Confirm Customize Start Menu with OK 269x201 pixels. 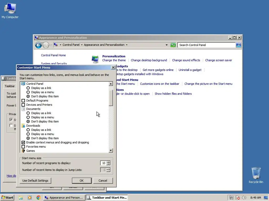click(82, 181)
